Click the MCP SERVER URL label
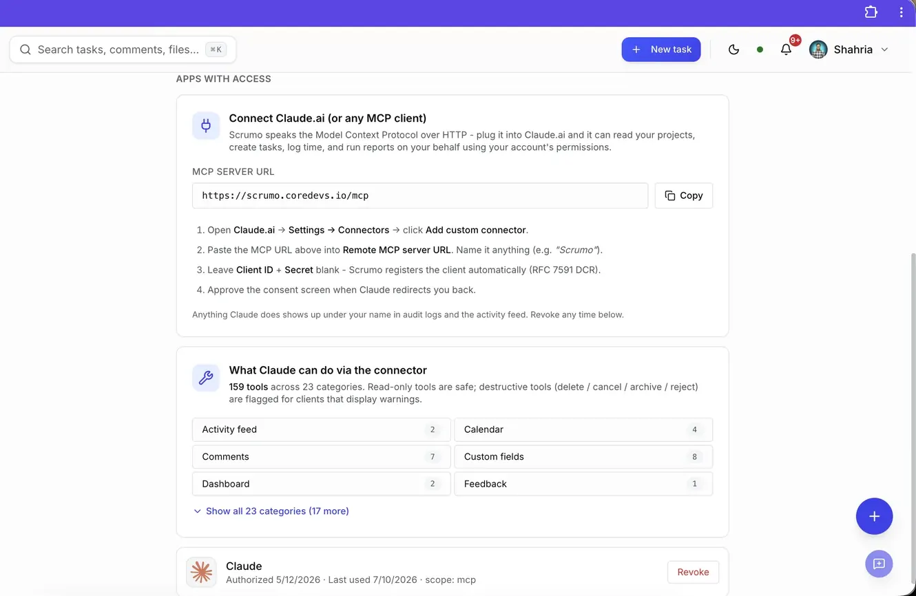The height and width of the screenshot is (596, 916). point(233,171)
